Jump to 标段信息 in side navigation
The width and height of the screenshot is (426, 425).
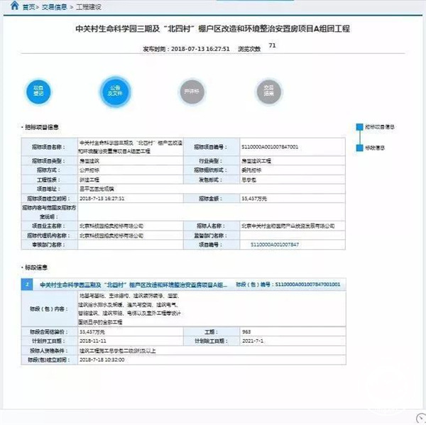coord(375,148)
